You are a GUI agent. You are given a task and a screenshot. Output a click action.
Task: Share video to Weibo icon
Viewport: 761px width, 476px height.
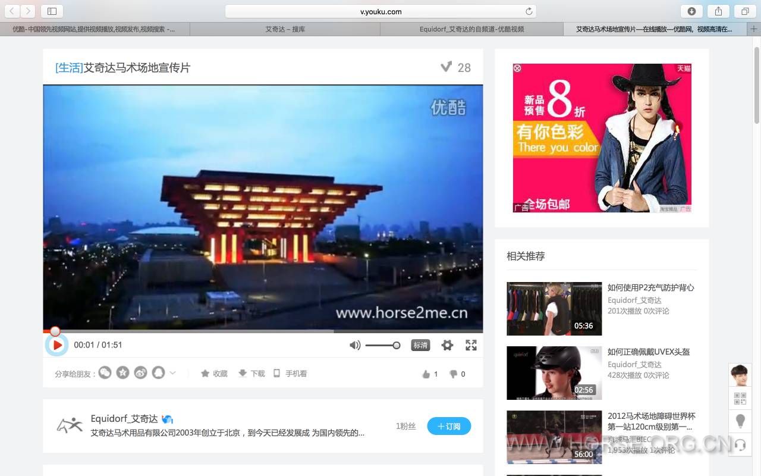(140, 372)
